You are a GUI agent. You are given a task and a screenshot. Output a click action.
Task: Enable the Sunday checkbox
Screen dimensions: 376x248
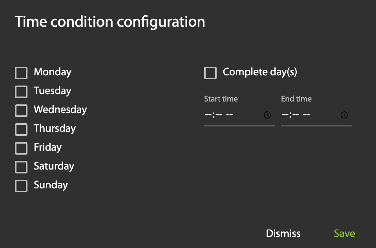(21, 186)
